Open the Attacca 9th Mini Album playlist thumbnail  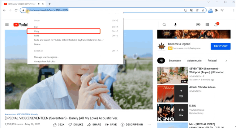[x=173, y=94]
